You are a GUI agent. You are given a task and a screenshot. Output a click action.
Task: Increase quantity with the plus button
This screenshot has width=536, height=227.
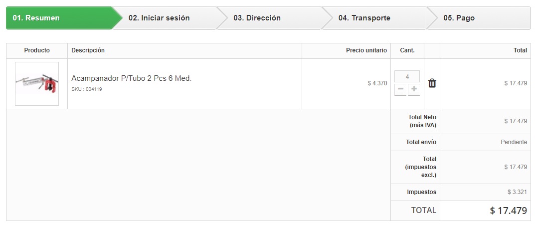[x=414, y=89]
